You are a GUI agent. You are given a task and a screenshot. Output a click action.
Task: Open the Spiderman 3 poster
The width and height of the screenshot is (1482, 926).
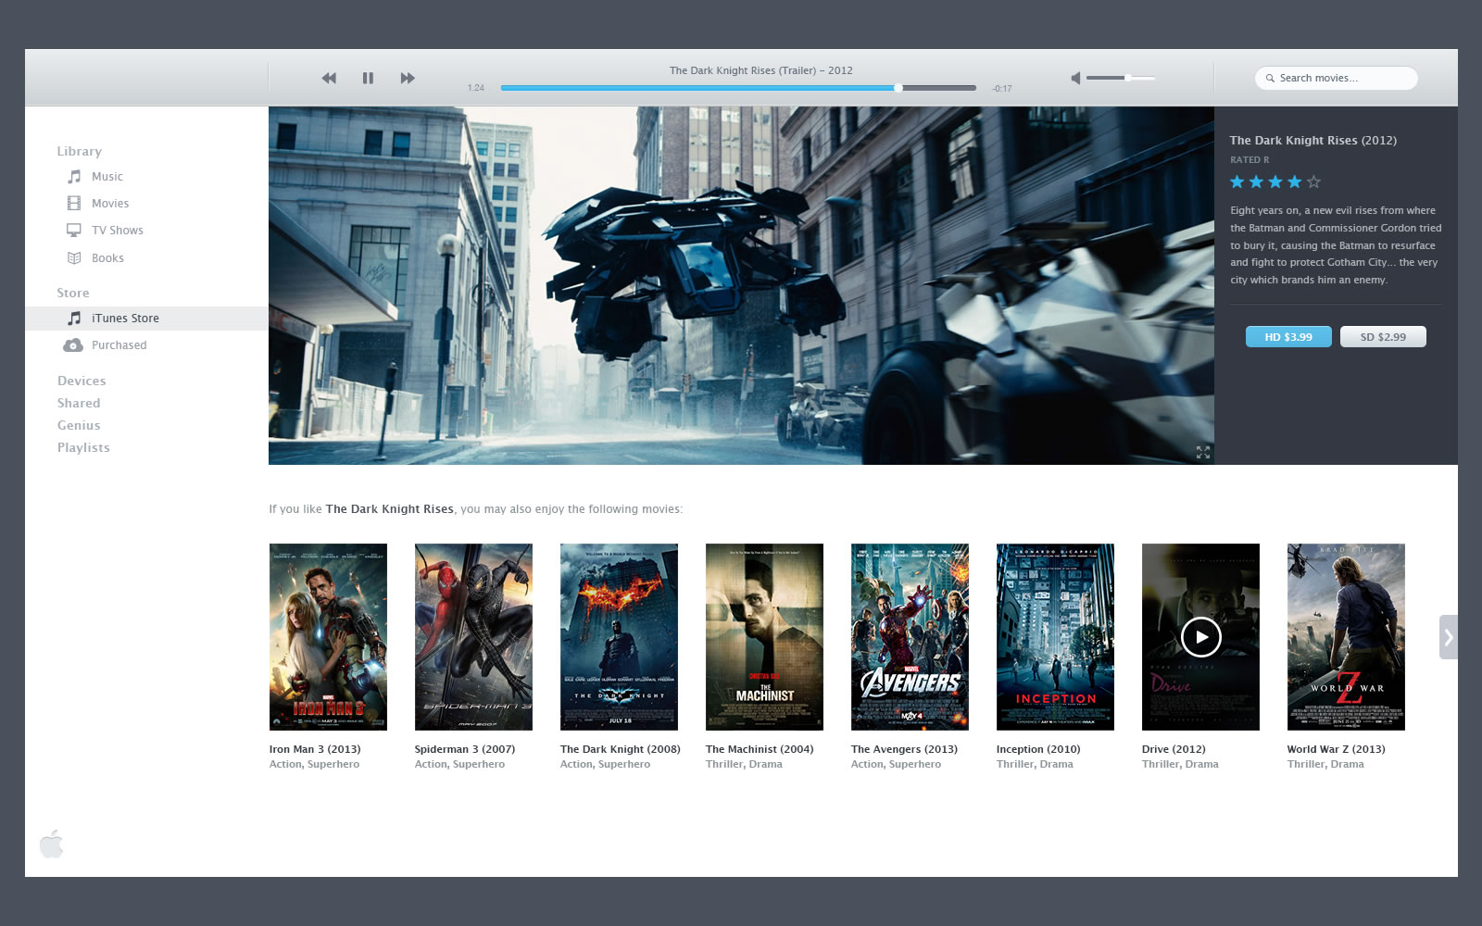pyautogui.click(x=473, y=637)
